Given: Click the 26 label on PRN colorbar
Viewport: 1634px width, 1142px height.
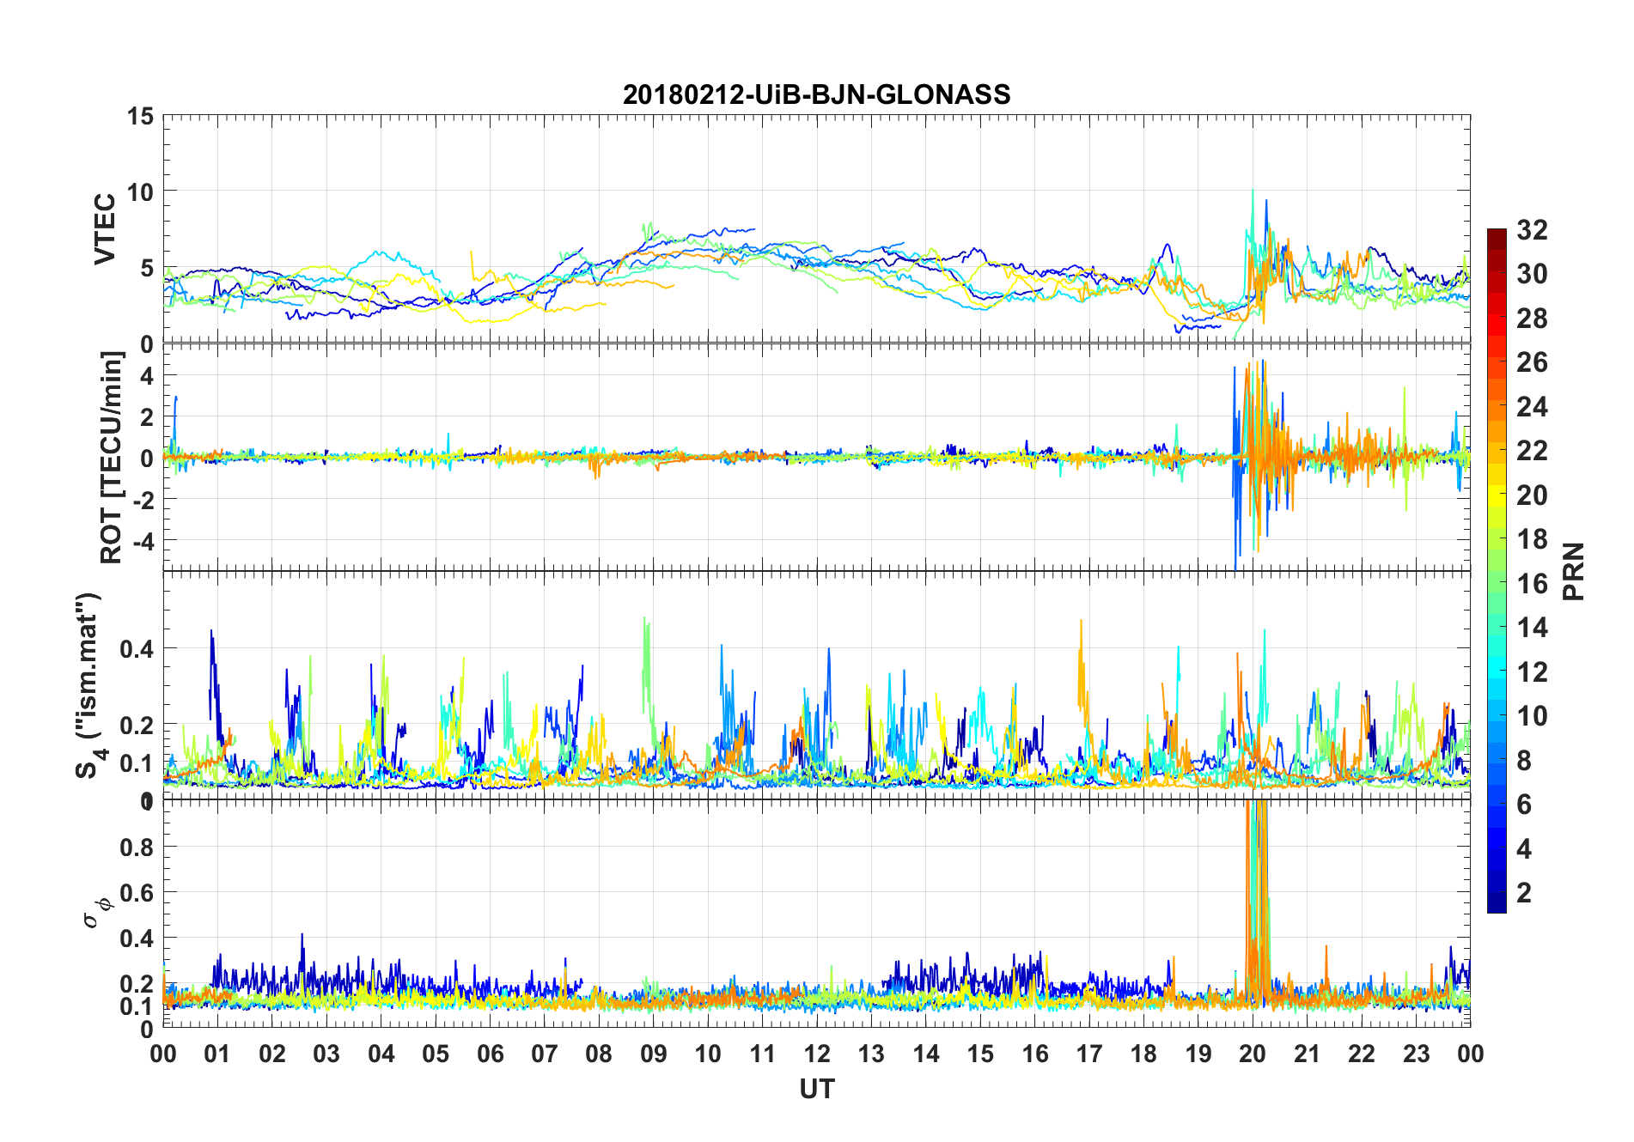Looking at the screenshot, I should pyautogui.click(x=1533, y=362).
